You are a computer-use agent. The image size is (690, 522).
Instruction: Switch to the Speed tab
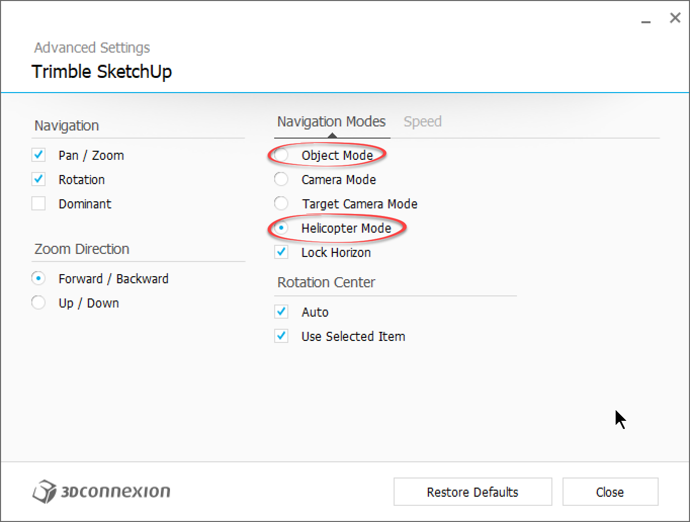coord(422,121)
